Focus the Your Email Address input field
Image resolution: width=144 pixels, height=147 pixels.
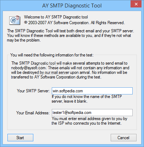coord(92,113)
